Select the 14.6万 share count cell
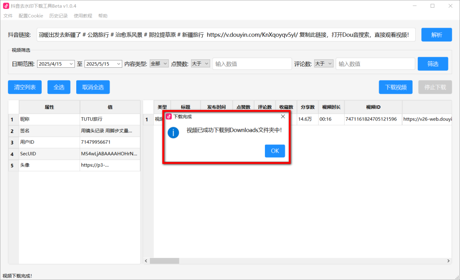Viewport: 460px width, 280px height. pyautogui.click(x=308, y=119)
